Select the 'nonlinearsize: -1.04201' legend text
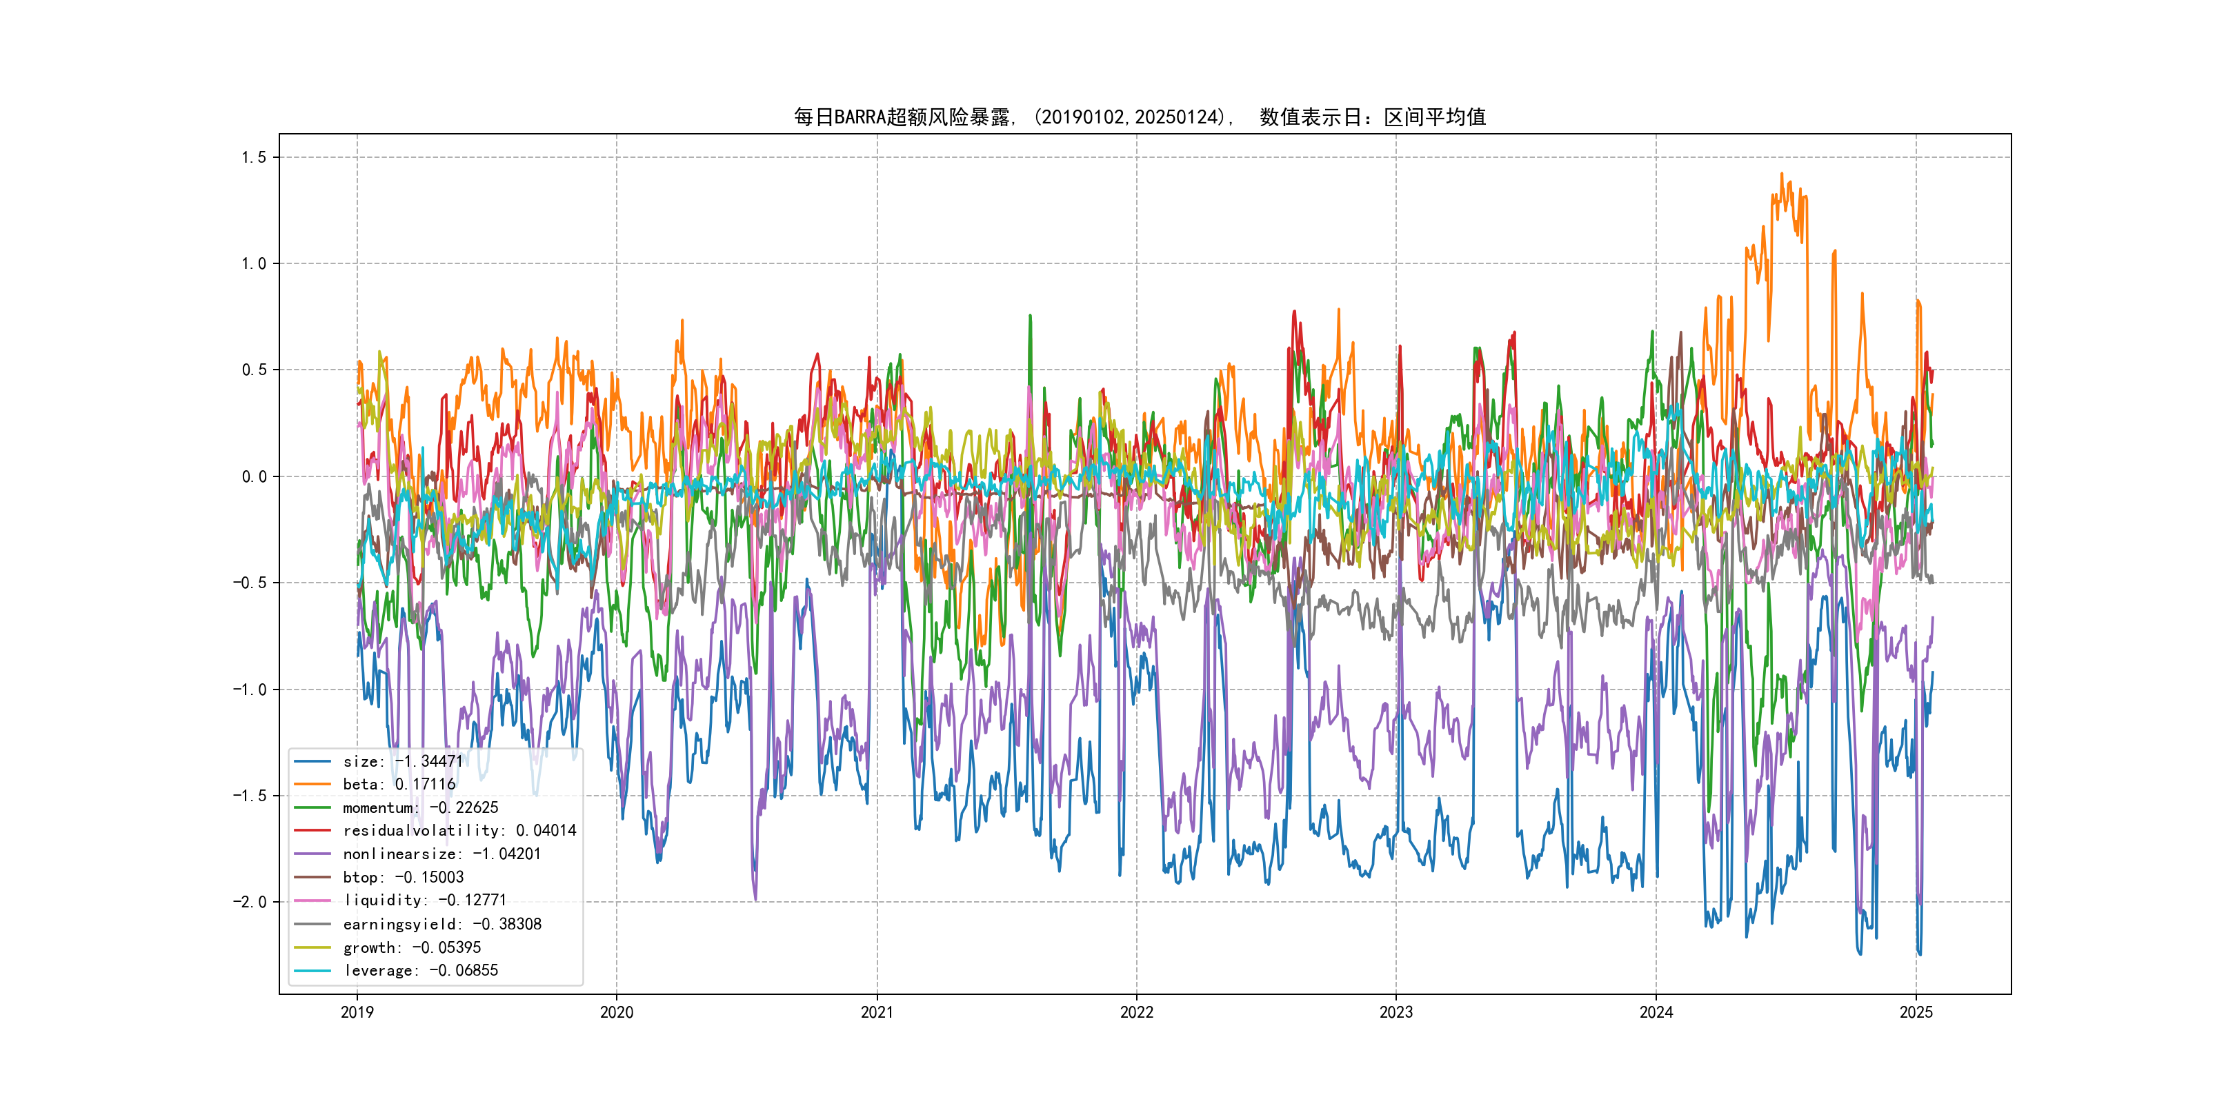The width and height of the screenshot is (2235, 1117). coord(441,854)
